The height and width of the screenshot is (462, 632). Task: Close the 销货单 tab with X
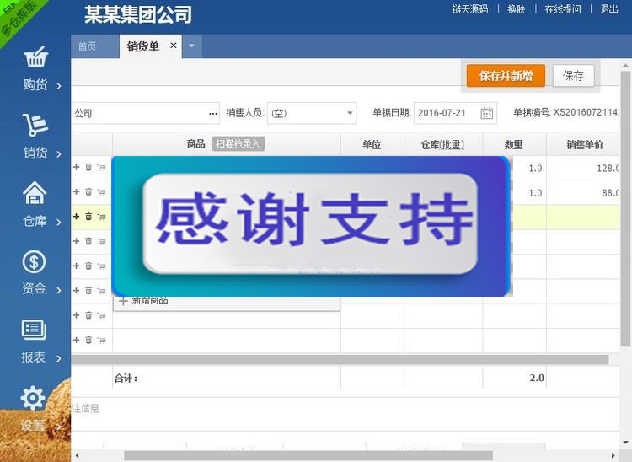(x=174, y=46)
